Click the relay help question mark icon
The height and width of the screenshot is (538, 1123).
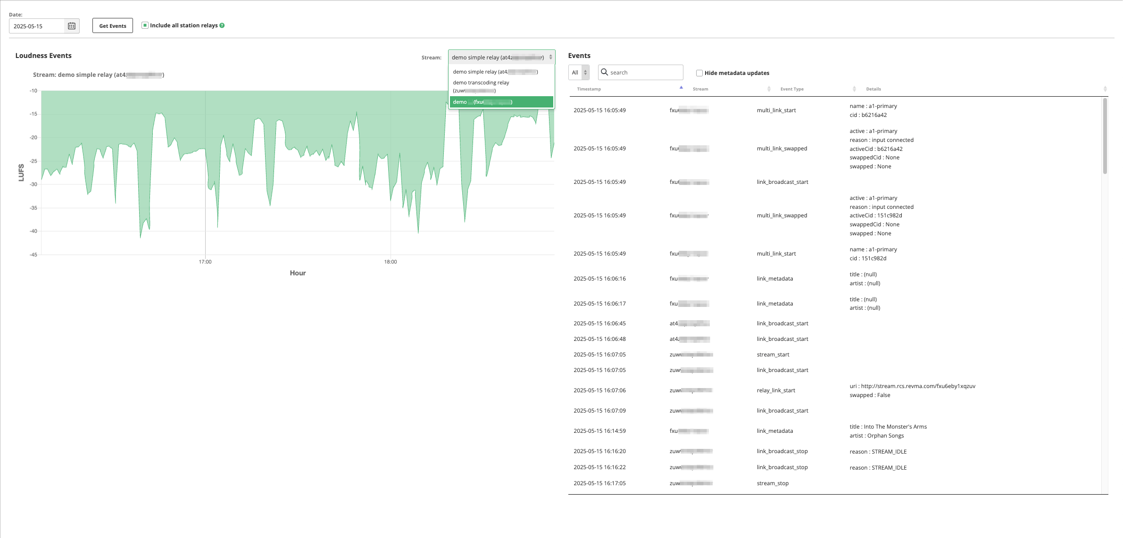222,25
